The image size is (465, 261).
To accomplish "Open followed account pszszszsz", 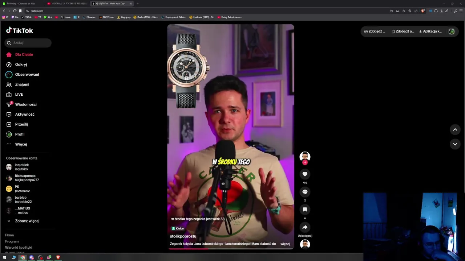I will click(18, 189).
